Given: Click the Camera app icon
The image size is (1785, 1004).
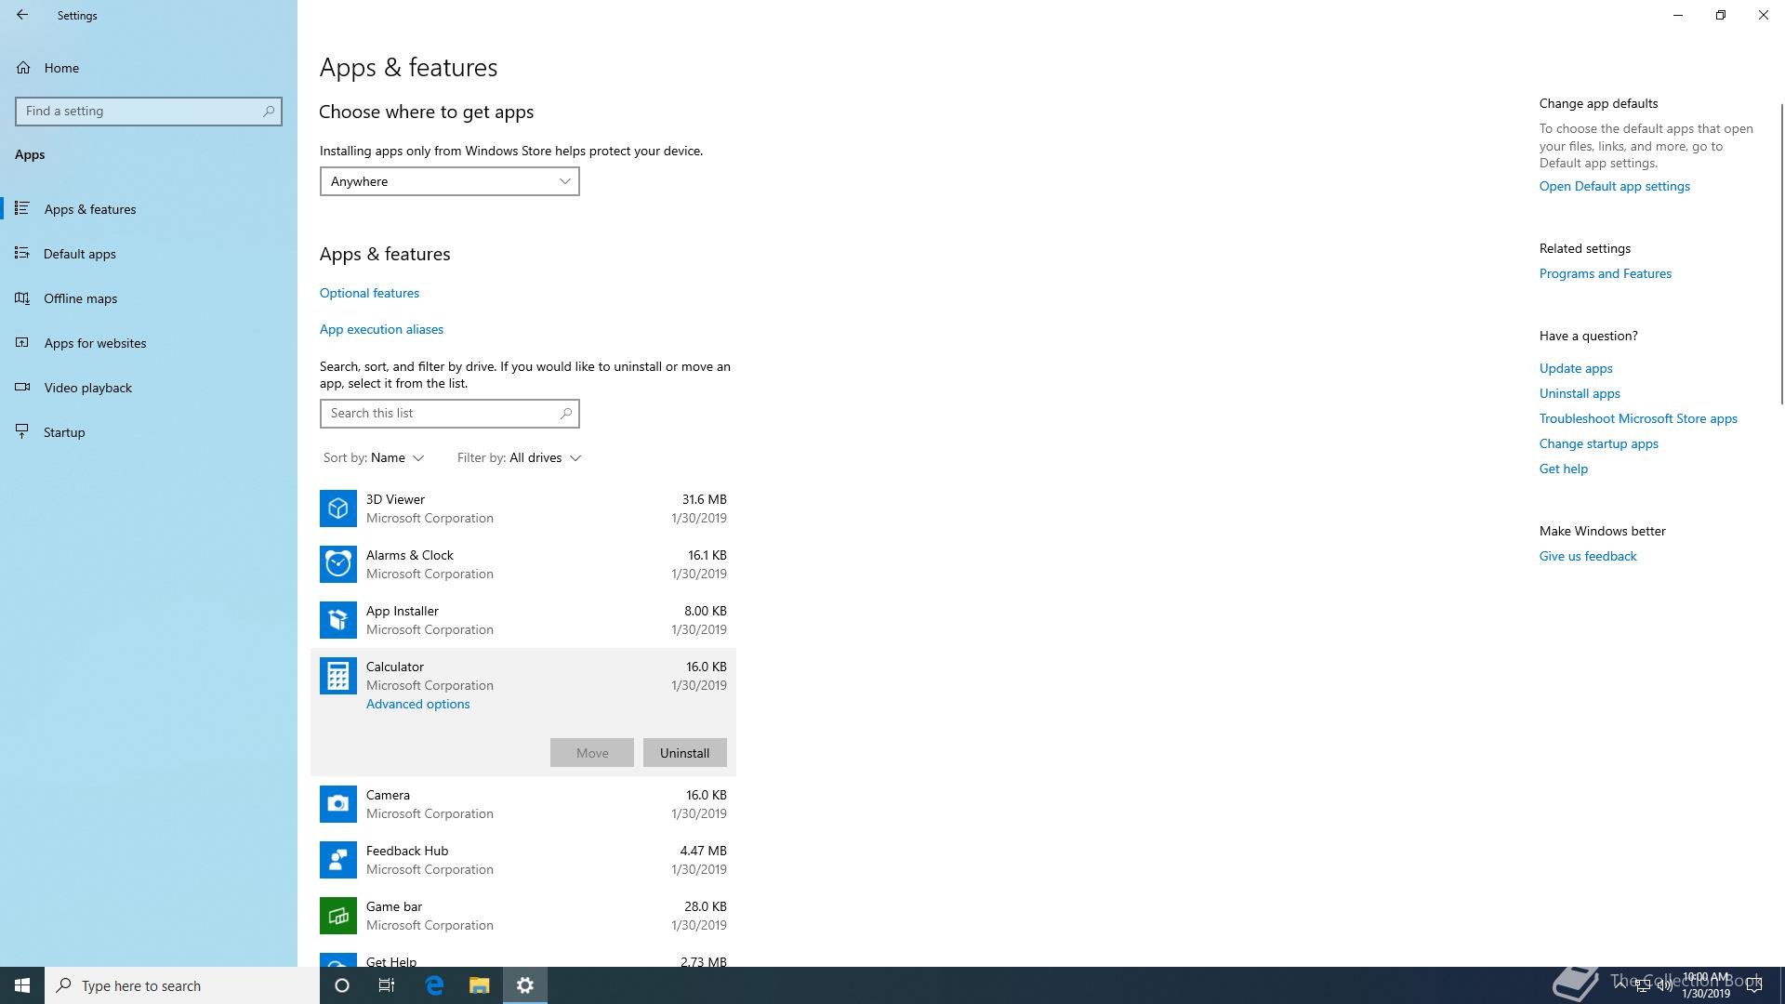Looking at the screenshot, I should coord(338,804).
